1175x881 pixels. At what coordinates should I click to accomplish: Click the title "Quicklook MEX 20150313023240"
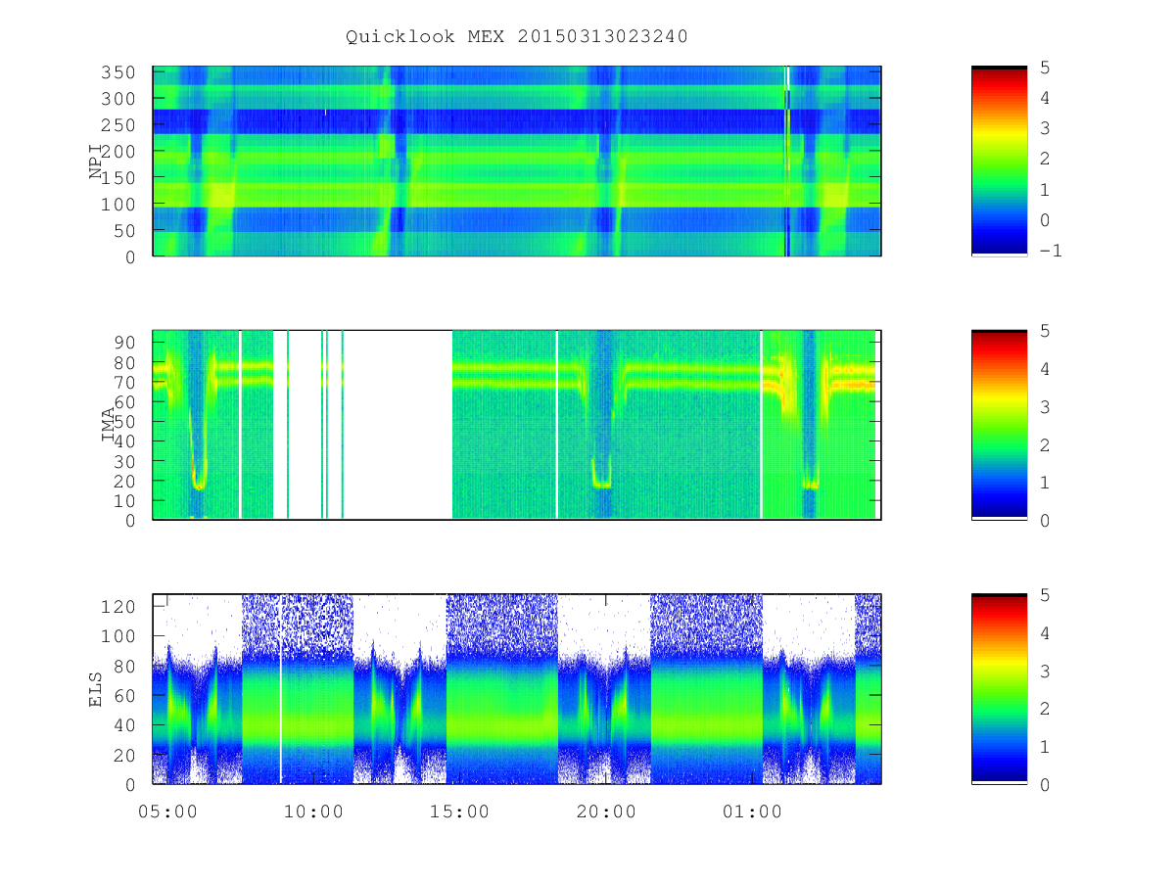(517, 36)
